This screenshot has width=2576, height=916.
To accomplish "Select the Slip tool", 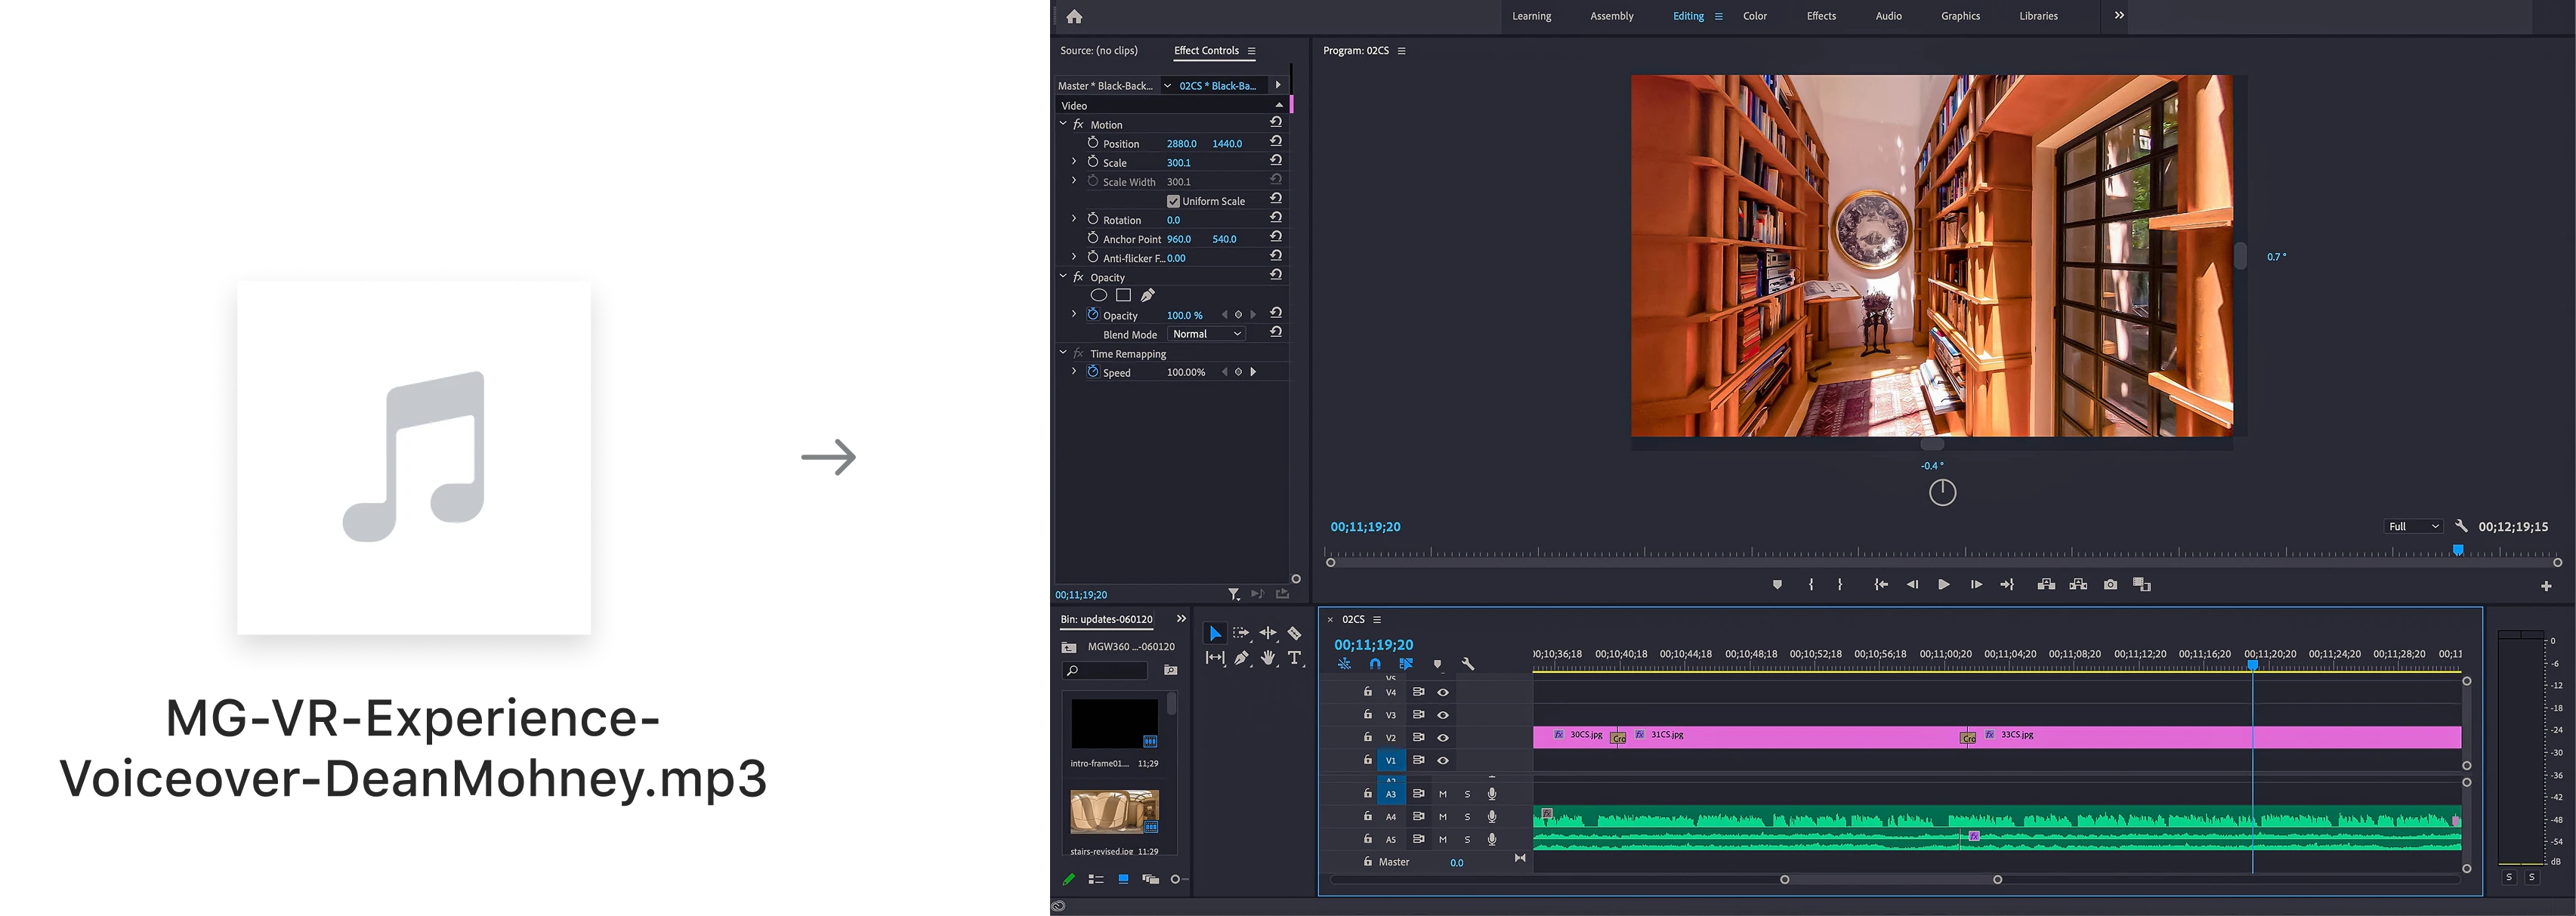I will point(1215,657).
